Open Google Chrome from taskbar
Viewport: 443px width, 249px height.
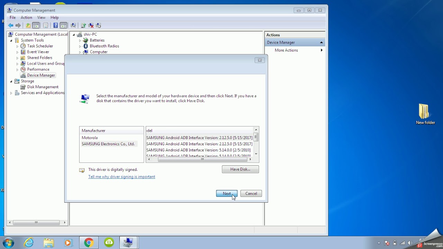[89, 243]
